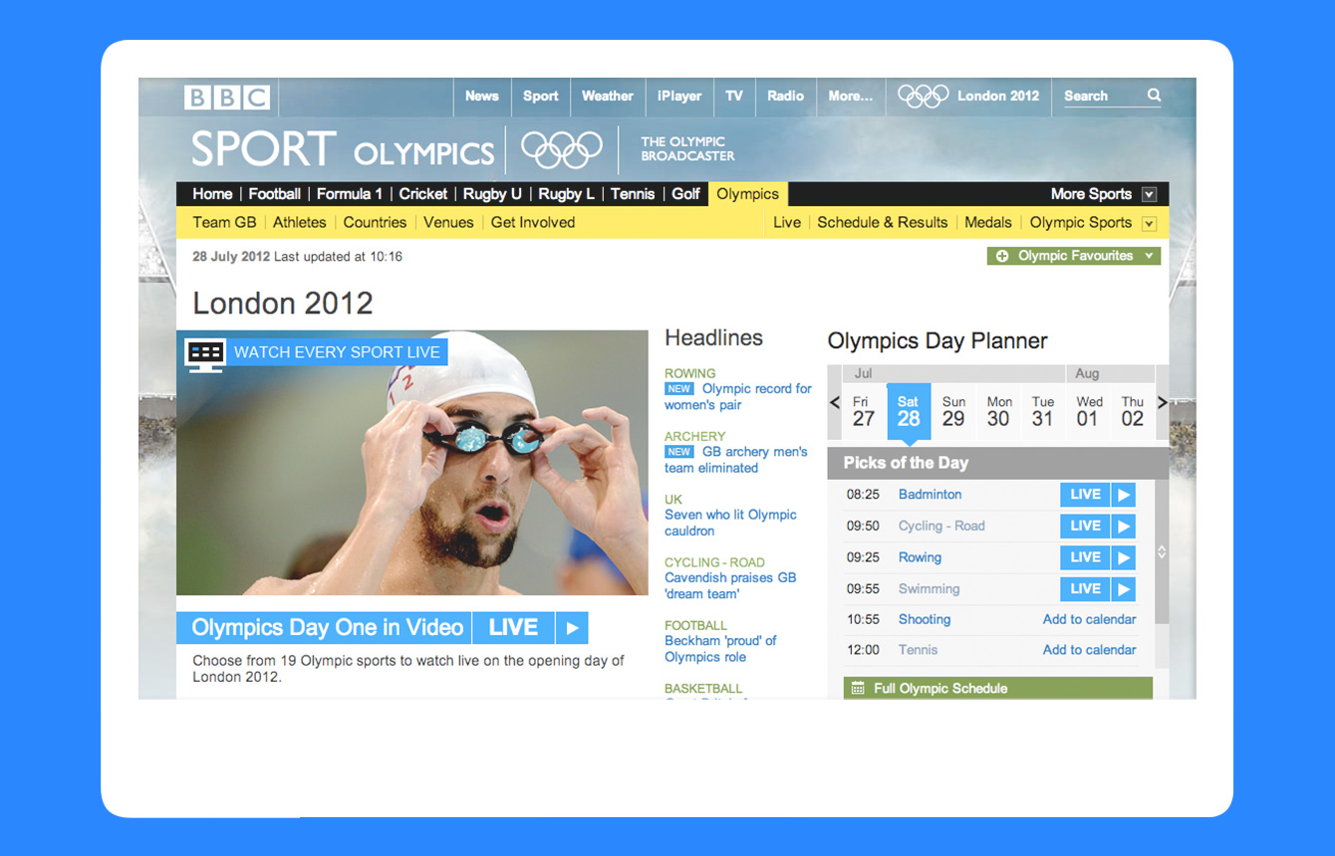Click the BBC logo
The image size is (1335, 856).
pyautogui.click(x=227, y=97)
